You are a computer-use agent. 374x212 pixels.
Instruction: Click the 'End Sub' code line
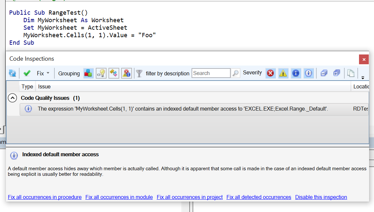pyautogui.click(x=22, y=43)
